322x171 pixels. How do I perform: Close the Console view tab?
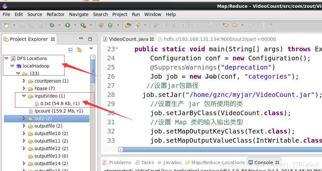[x=277, y=163]
